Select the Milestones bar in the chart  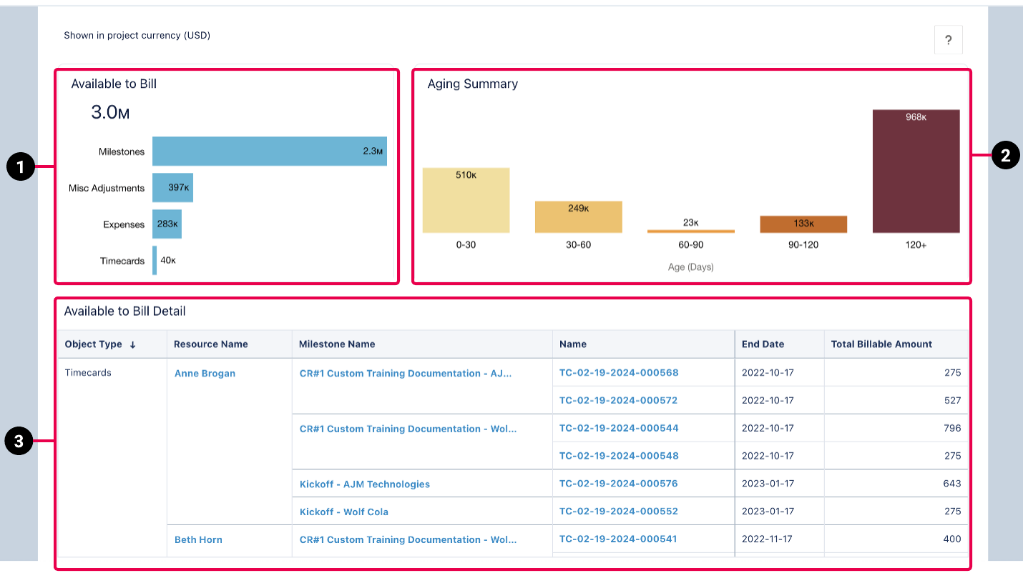[269, 151]
